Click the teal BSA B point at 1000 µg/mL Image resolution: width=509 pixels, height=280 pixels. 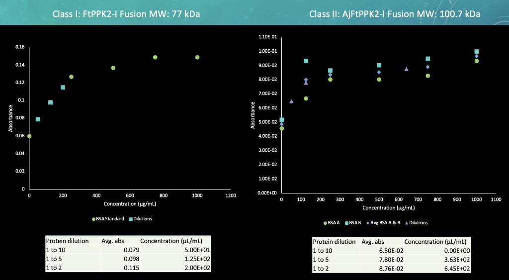point(477,52)
